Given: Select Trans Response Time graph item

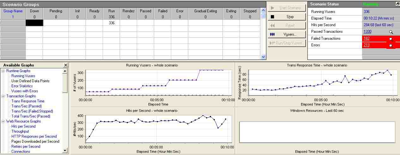Looking at the screenshot, I should tap(28, 101).
